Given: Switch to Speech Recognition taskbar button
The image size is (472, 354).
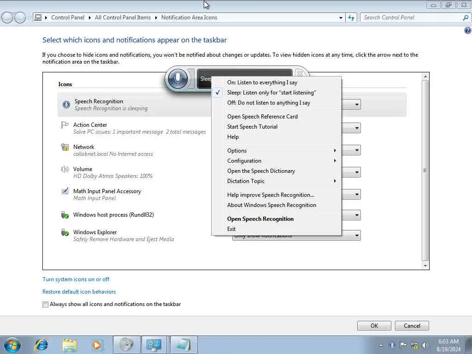Looking at the screenshot, I should pos(127,345).
